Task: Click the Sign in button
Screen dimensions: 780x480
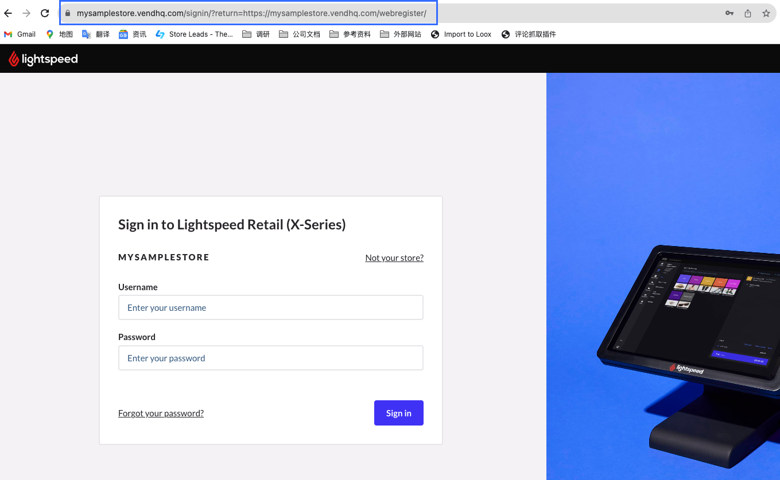Action: coord(399,413)
